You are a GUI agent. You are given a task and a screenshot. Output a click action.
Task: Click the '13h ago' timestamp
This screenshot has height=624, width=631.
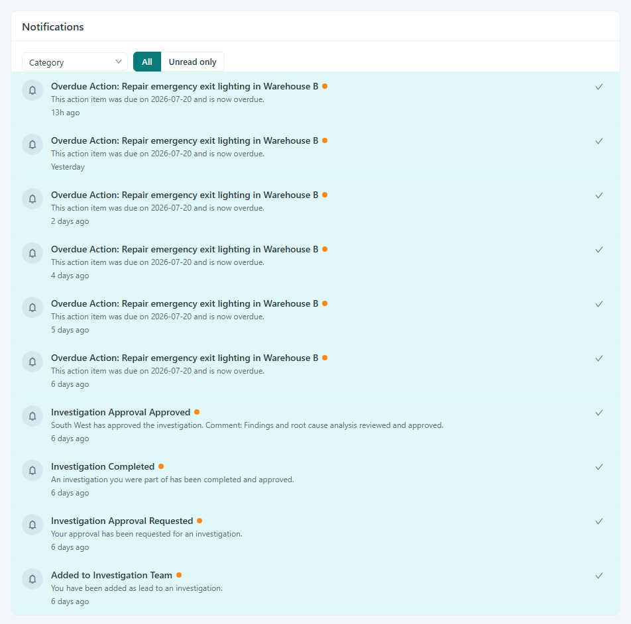point(65,113)
